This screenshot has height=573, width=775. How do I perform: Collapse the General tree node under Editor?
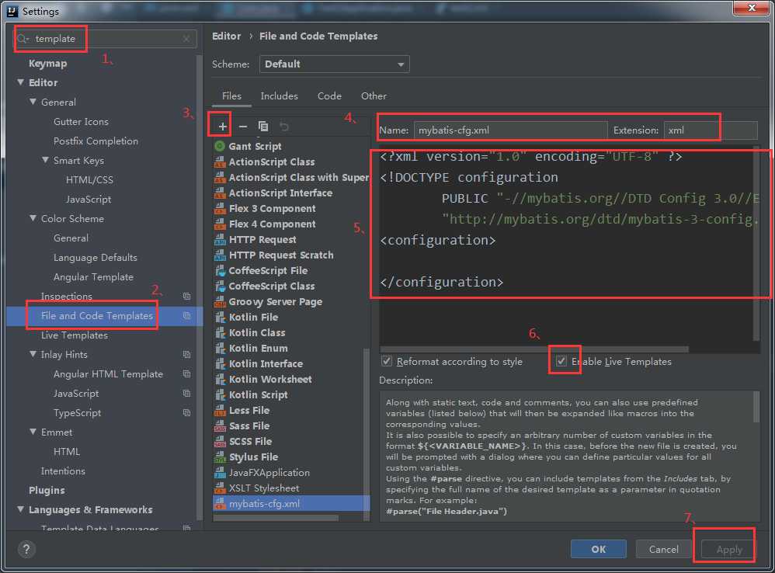point(33,102)
